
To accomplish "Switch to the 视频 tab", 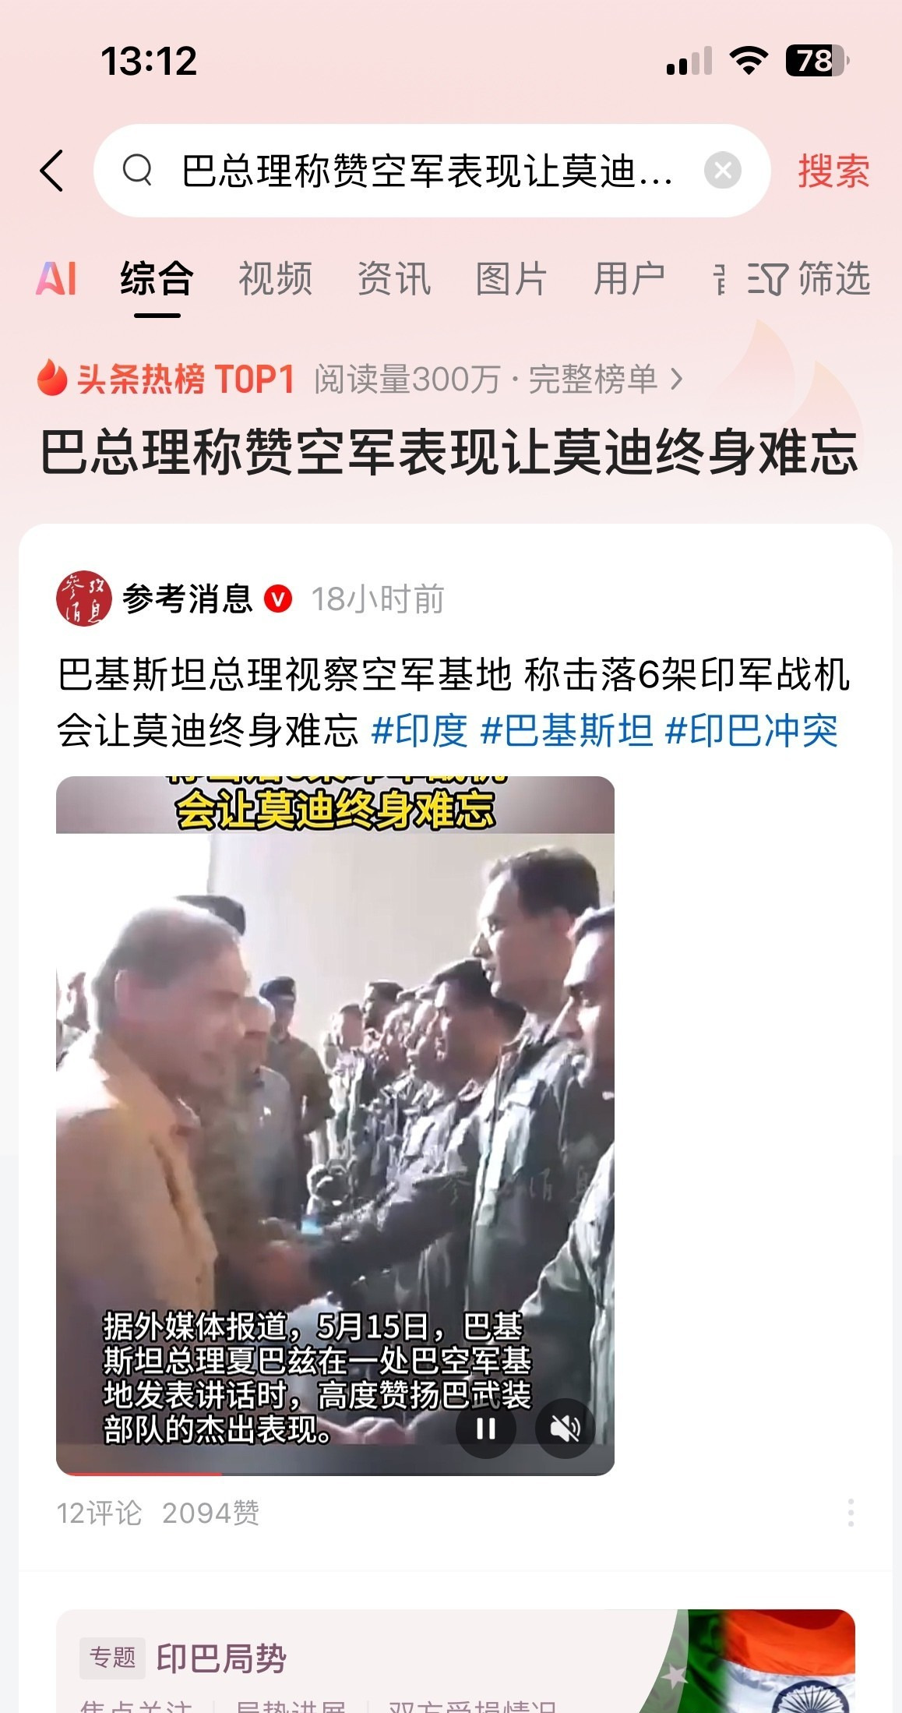I will pos(275,278).
